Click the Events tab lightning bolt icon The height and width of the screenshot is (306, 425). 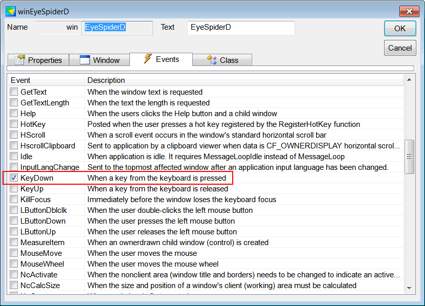(147, 58)
